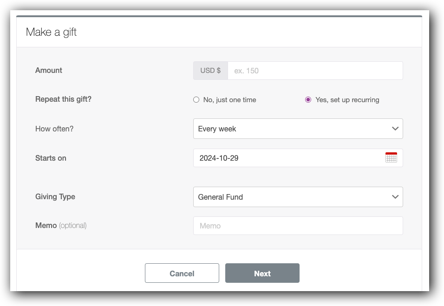Click the "How often?" label
This screenshot has height=306, width=444.
[x=54, y=129]
